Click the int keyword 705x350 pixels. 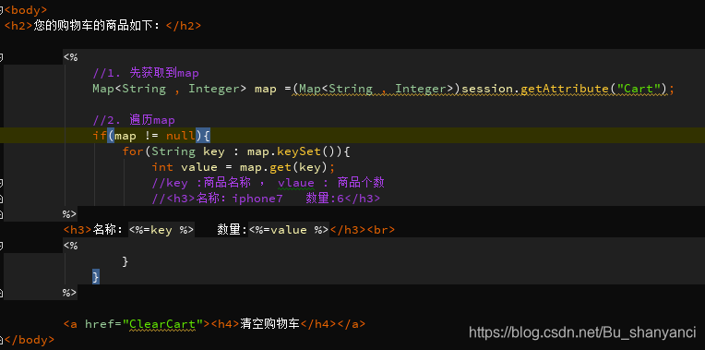(162, 167)
